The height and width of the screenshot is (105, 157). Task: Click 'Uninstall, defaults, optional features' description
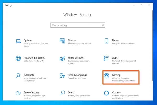pyautogui.click(x=124, y=62)
